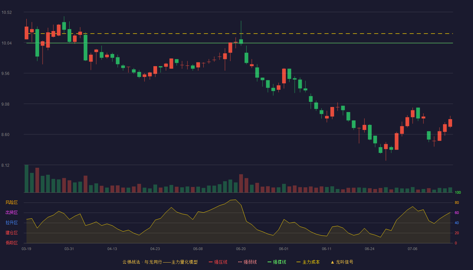The image size is (473, 270).
Task: Select the 07-06 date axis label
Action: 413,249
